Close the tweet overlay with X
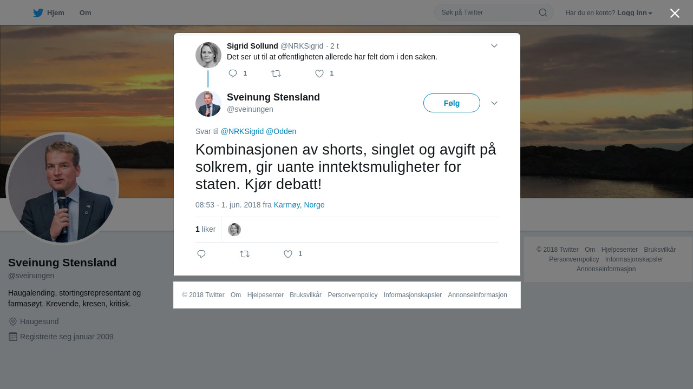The image size is (693, 389). coord(675,13)
